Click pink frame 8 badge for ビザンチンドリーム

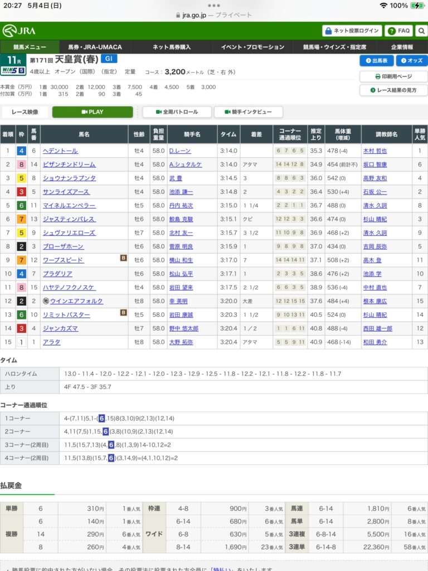point(22,164)
